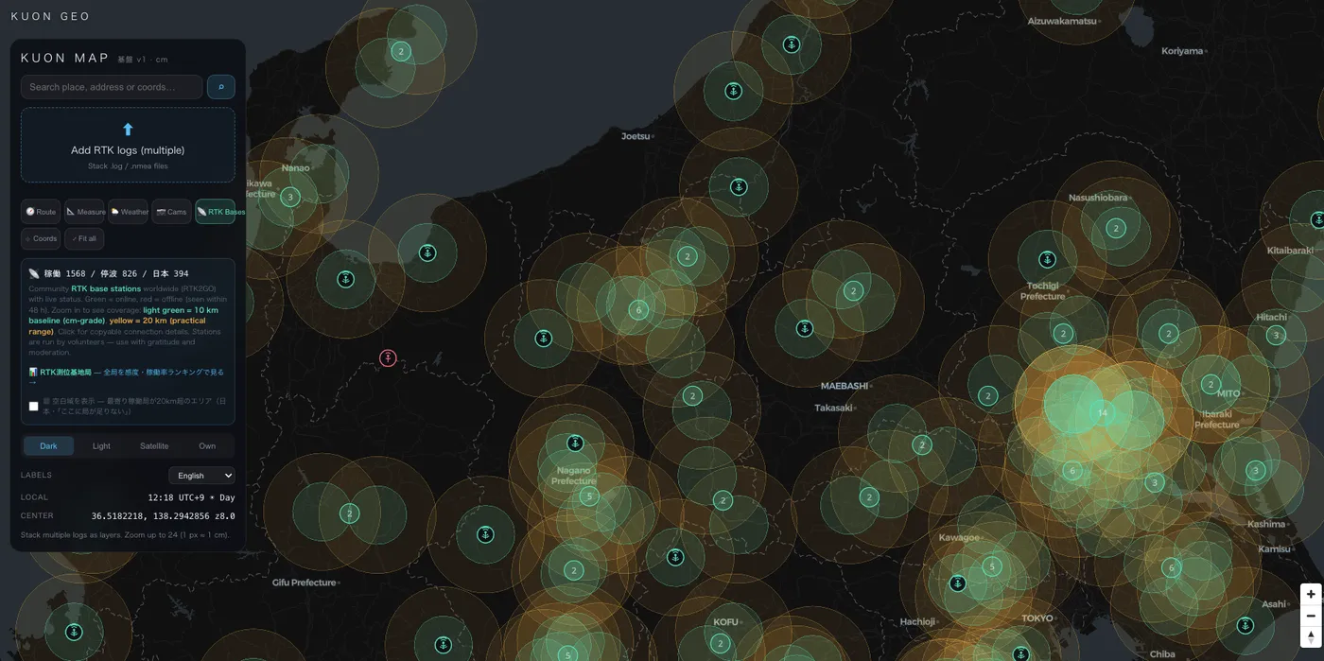Focus the search place or address field

click(x=112, y=87)
